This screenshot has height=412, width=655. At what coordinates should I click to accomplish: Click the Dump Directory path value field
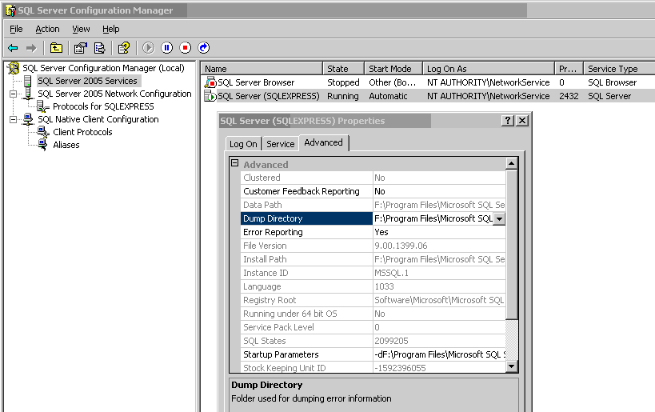[x=433, y=218]
